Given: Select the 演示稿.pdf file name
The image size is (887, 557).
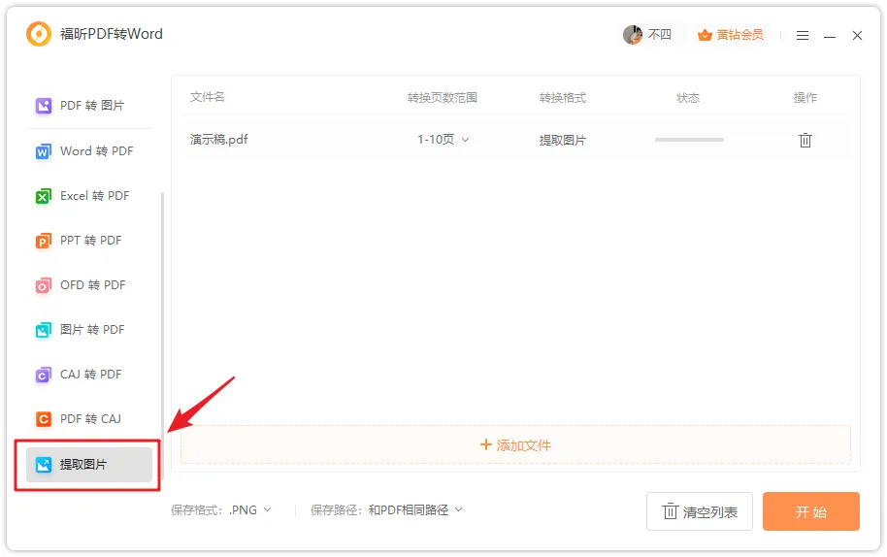Looking at the screenshot, I should tap(219, 140).
